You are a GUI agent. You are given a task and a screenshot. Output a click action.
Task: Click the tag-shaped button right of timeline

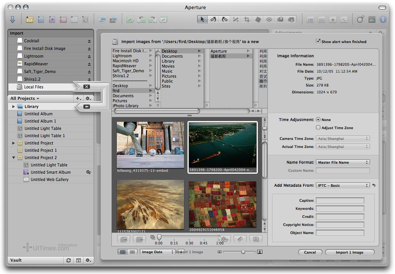tap(240, 239)
